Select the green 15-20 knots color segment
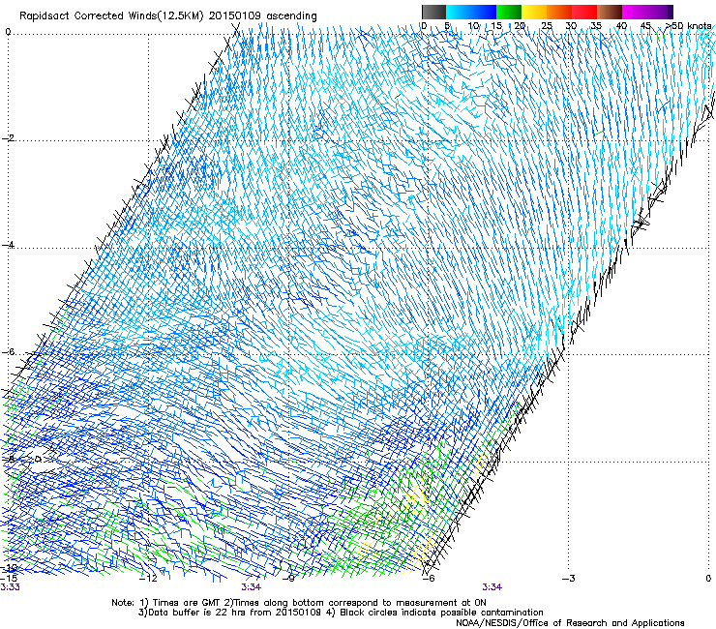Image resolution: width=716 pixels, height=629 pixels. pyautogui.click(x=509, y=12)
